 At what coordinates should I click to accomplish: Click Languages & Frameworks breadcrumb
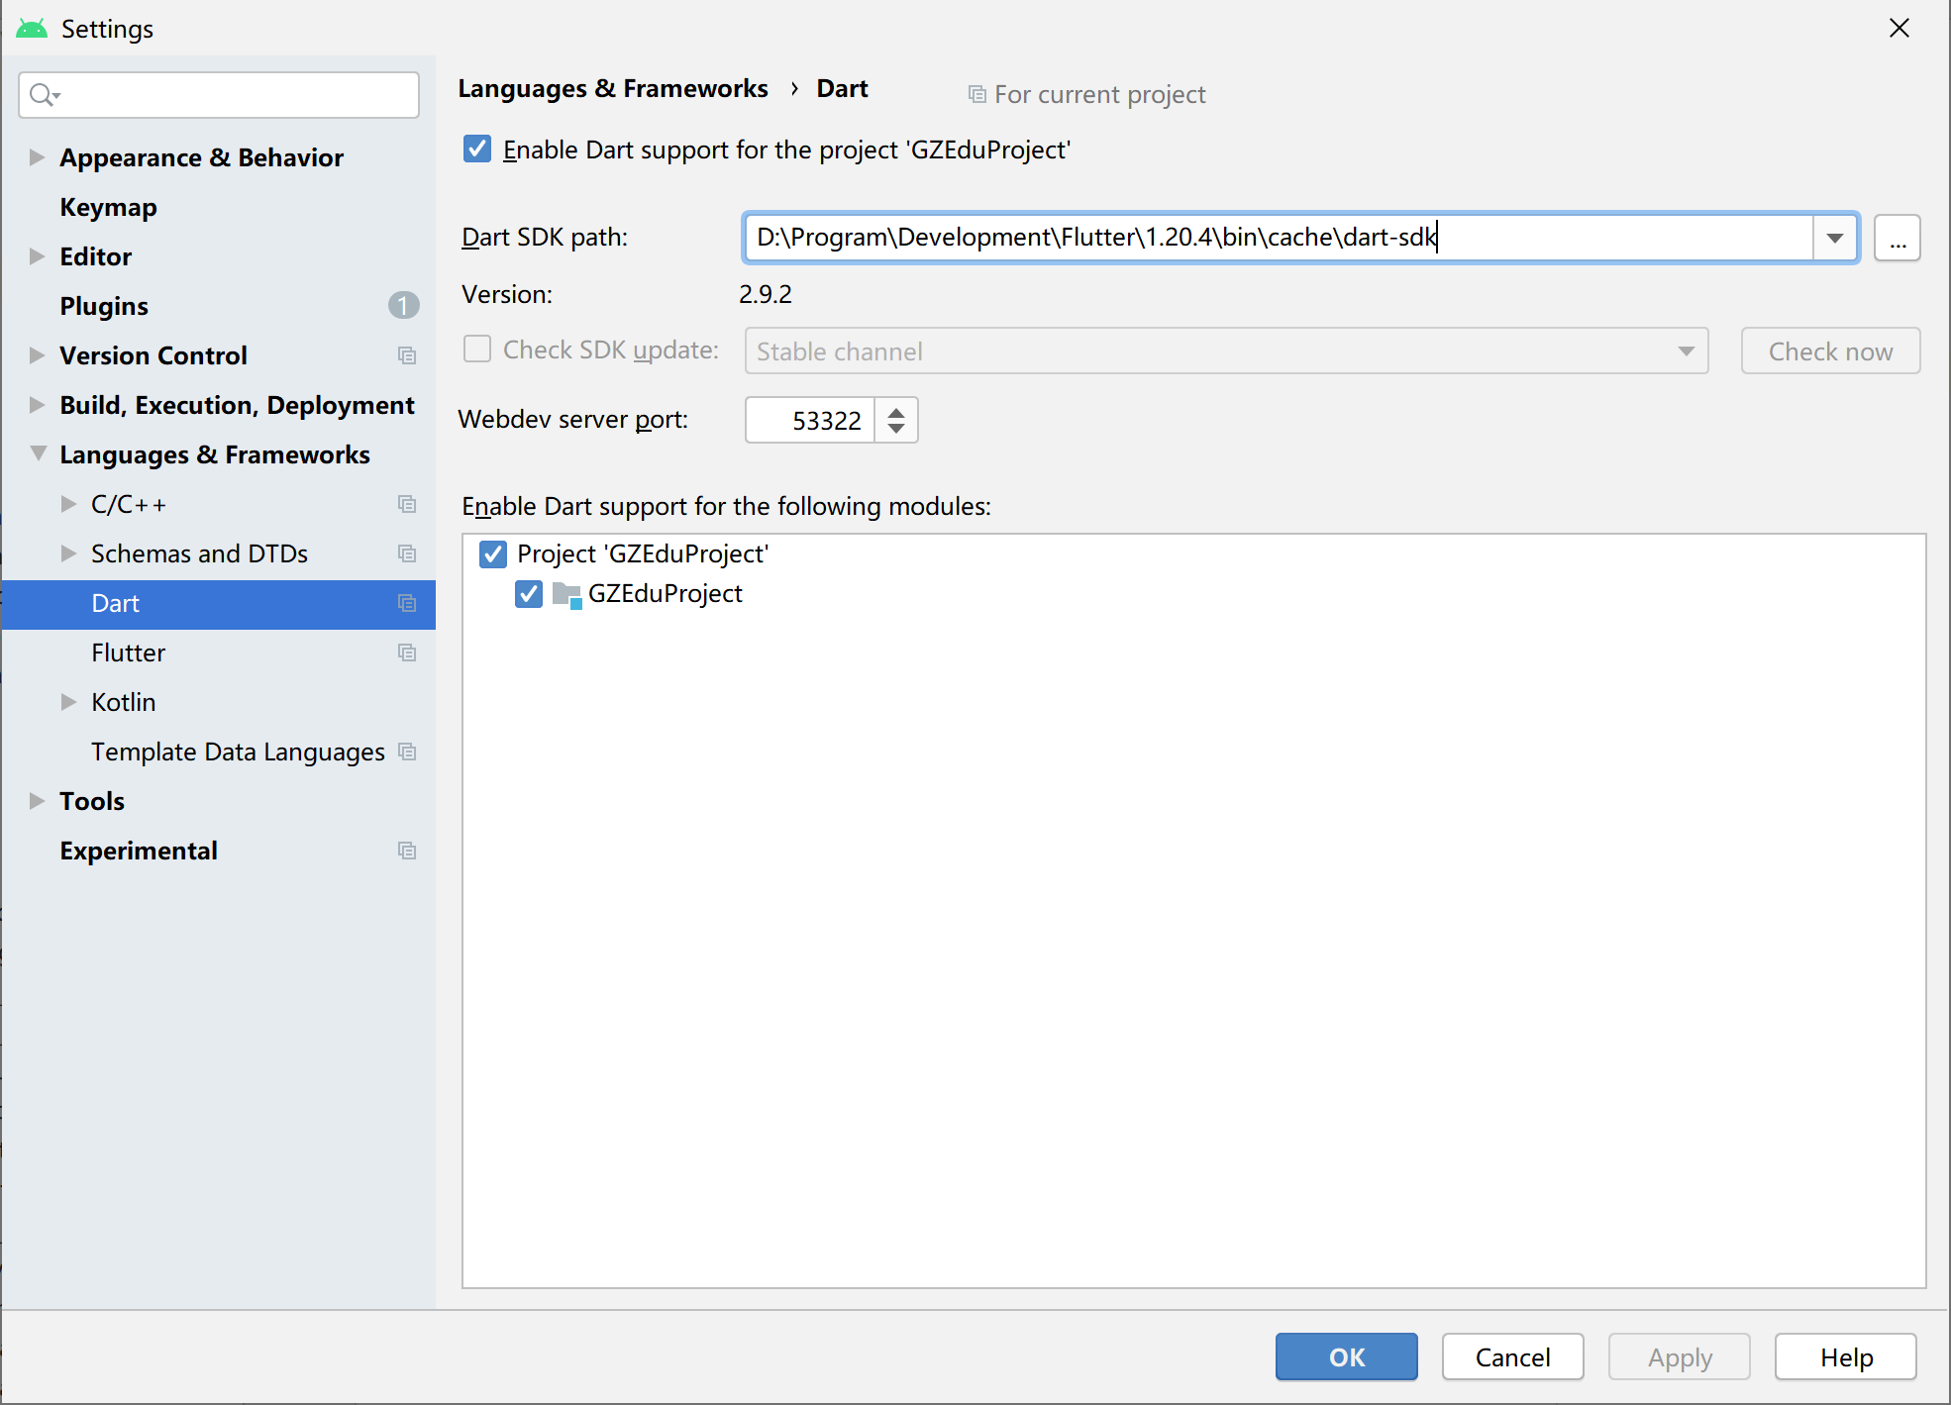click(613, 89)
